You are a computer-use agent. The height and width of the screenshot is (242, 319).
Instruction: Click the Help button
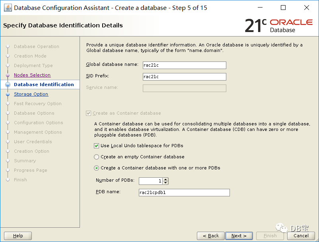[18, 236]
